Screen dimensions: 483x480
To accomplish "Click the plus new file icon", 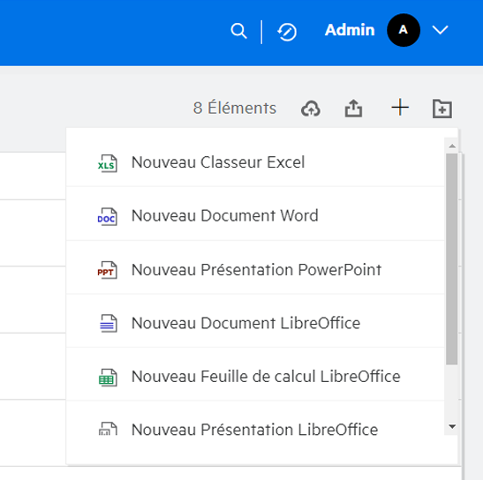I will click(x=400, y=108).
